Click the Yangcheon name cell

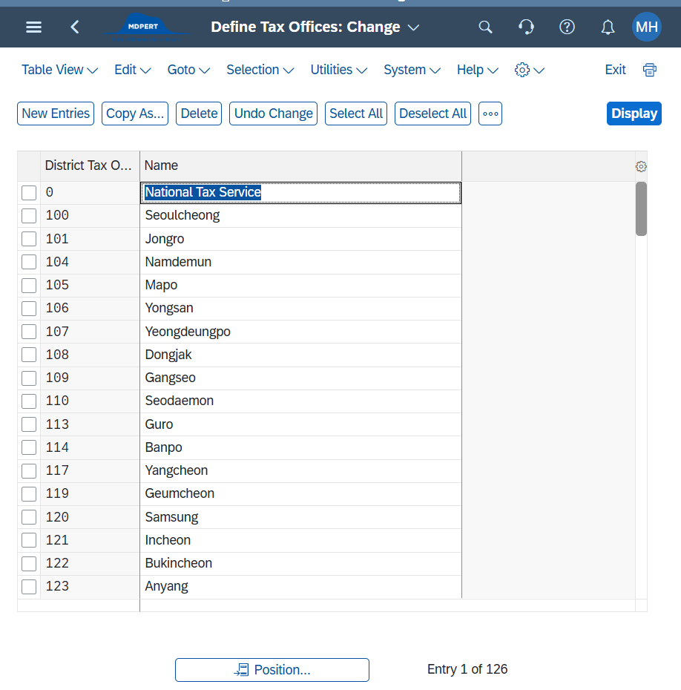coord(301,470)
